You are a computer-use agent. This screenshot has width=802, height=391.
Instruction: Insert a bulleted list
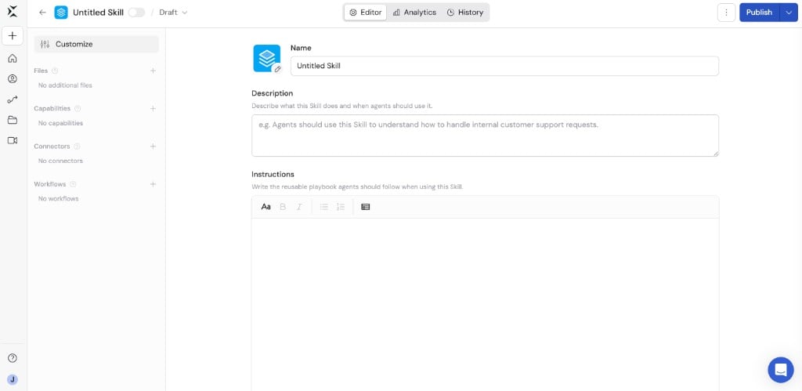pyautogui.click(x=323, y=207)
